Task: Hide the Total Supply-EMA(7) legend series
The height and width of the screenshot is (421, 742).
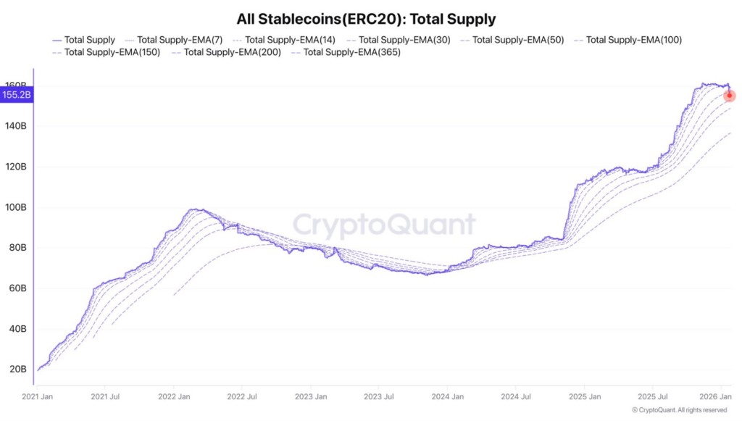Action: click(173, 40)
